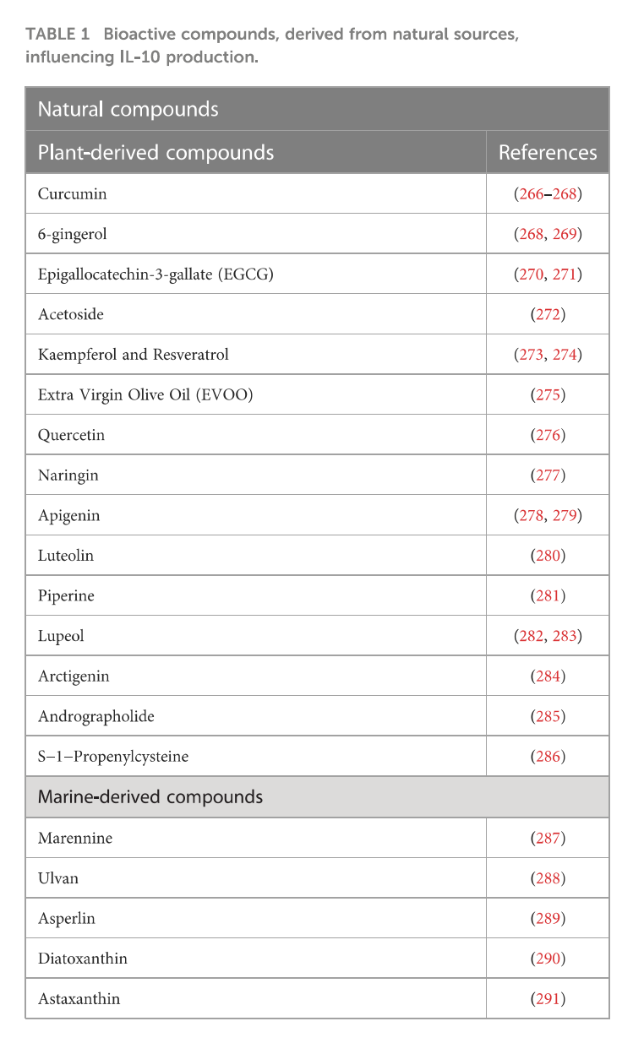Screen dimensions: 633x1043
Task: View reference 275 for Extra Virgin Olive Oil
Action: tap(548, 395)
